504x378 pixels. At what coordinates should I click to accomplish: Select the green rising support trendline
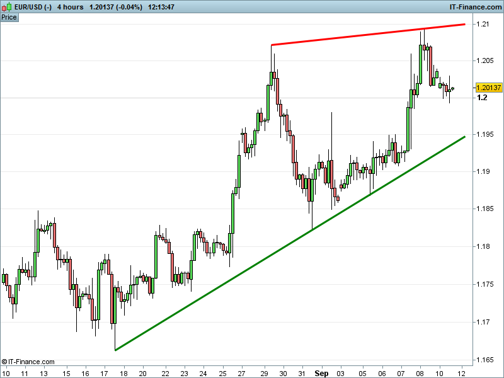(x=290, y=243)
